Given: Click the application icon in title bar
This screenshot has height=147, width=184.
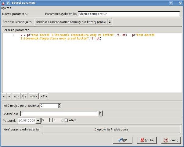Looking at the screenshot, I should (3, 3).
